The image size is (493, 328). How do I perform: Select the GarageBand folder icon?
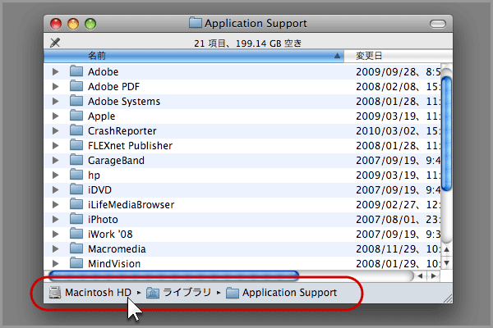point(77,160)
